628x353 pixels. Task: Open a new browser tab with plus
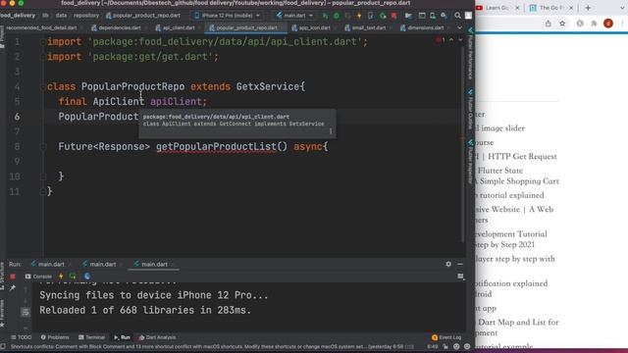(588, 8)
